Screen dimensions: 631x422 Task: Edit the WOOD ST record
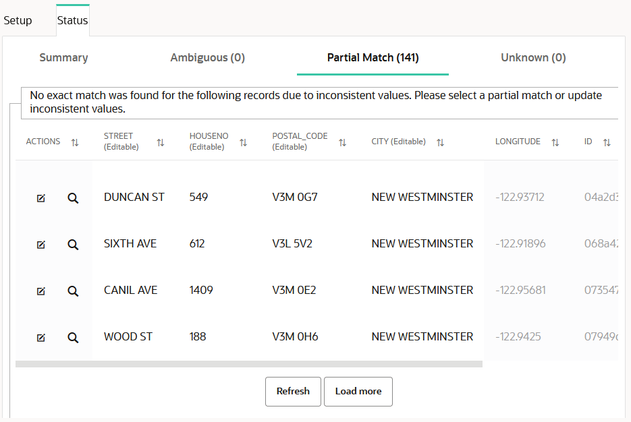click(x=41, y=338)
